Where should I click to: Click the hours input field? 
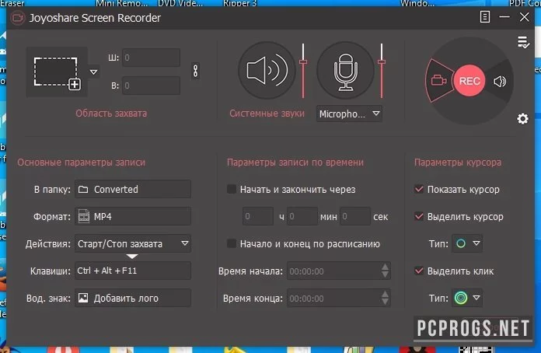(258, 216)
